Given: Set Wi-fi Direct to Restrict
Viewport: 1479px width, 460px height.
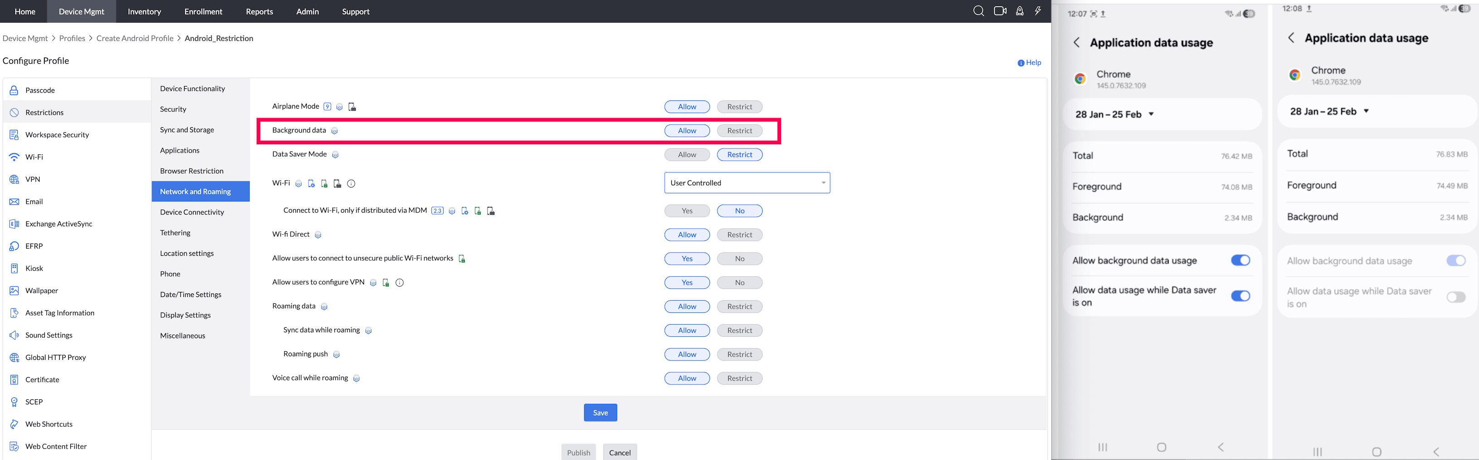Looking at the screenshot, I should (x=739, y=235).
